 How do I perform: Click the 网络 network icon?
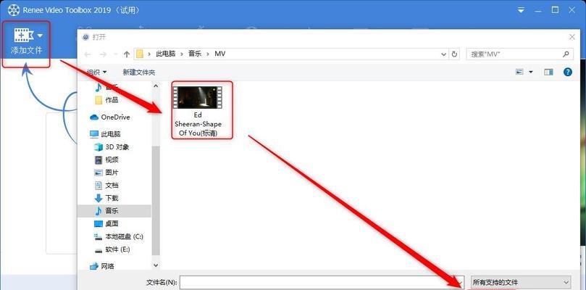94,266
